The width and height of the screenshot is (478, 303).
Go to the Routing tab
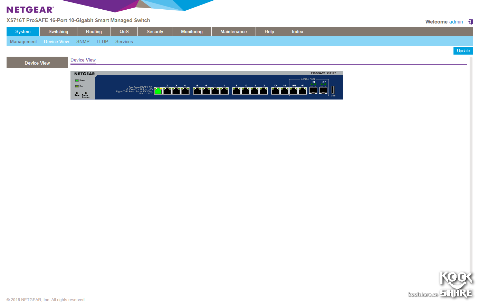pos(94,32)
